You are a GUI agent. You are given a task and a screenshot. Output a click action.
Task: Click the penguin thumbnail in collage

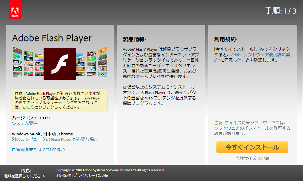pos(17,63)
